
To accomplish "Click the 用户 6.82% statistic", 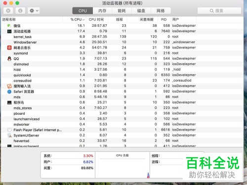I will coord(68,162).
